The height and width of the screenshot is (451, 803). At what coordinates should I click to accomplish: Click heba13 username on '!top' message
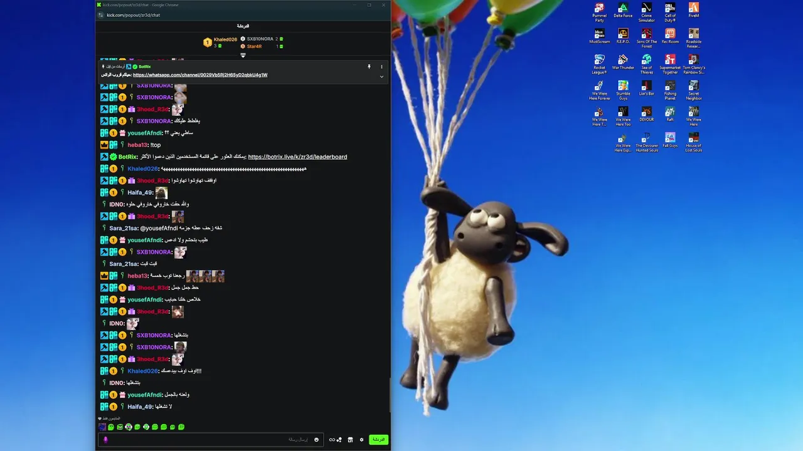click(x=137, y=145)
